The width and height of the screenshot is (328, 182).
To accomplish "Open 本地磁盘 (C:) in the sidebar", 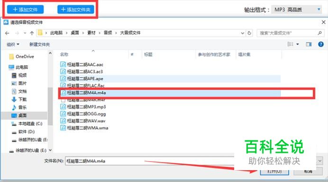I will [27, 124].
